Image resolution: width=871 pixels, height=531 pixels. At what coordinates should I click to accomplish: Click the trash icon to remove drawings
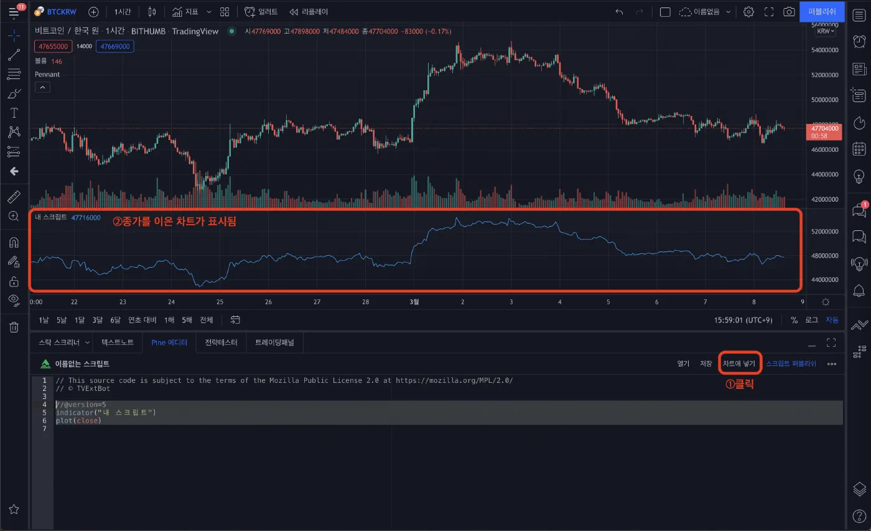[14, 327]
